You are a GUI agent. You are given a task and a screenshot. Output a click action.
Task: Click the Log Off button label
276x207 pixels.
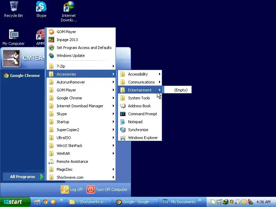[x=76, y=189]
